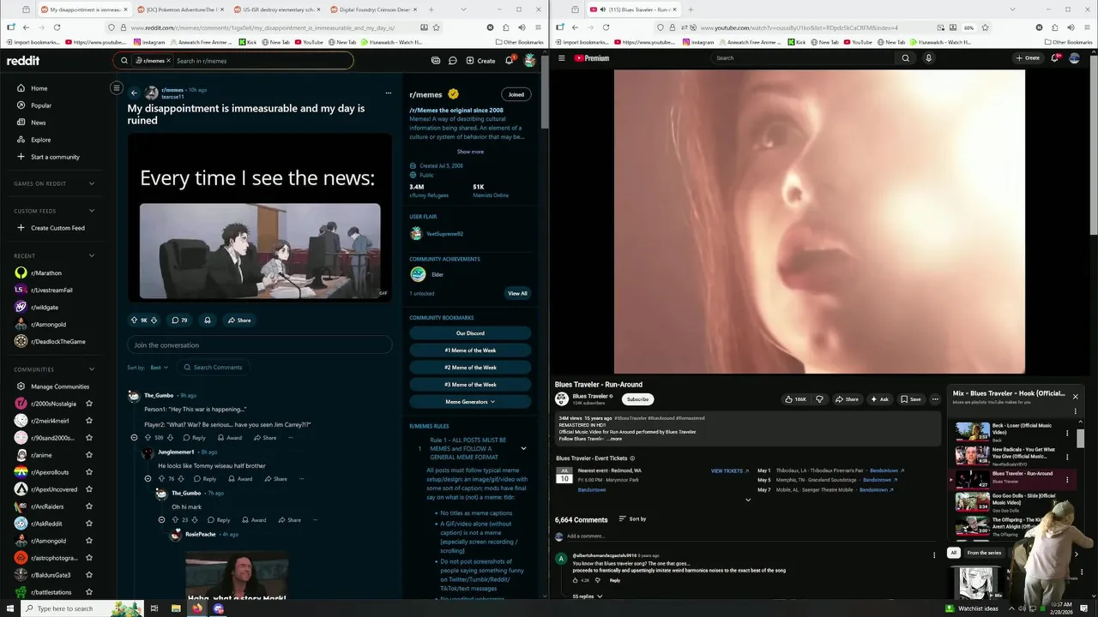The image size is (1098, 617).
Task: Open Our Discord community bookmark
Action: [x=470, y=333]
